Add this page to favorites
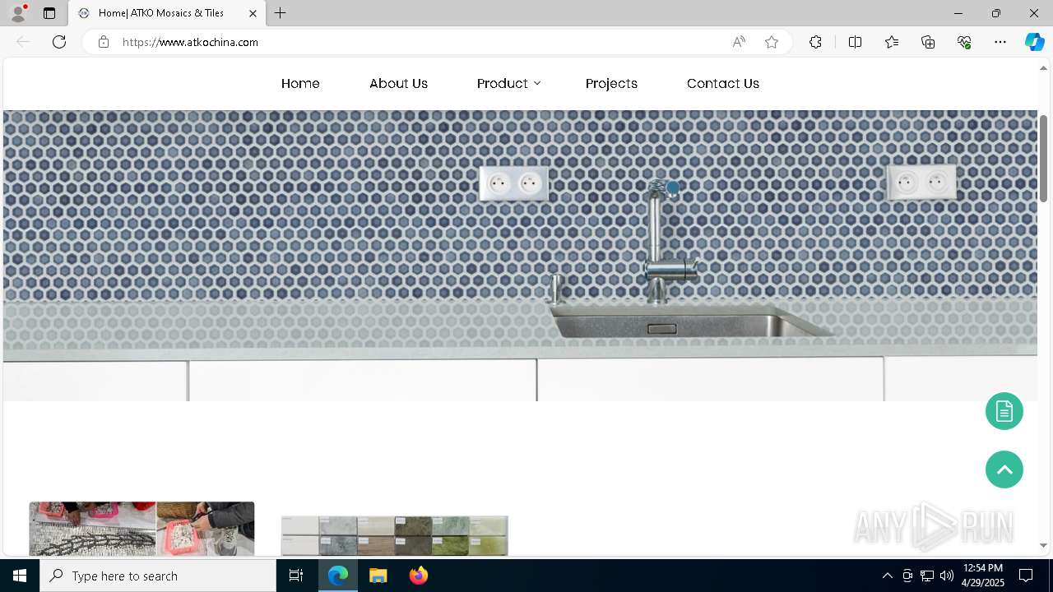1053x592 pixels. pos(772,42)
